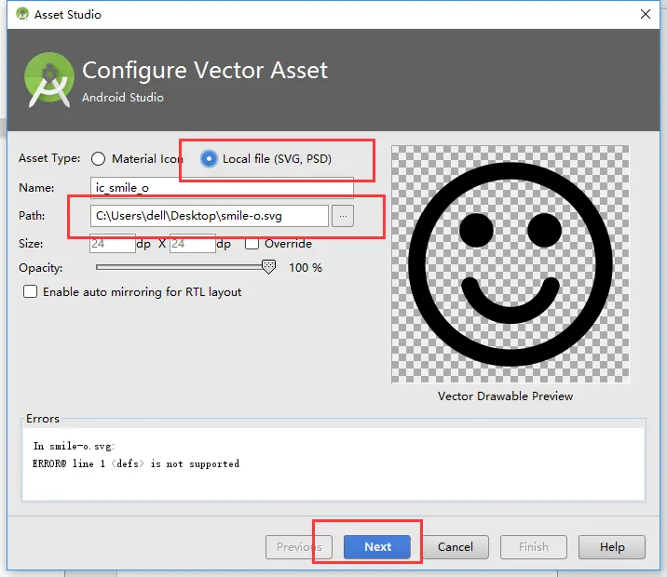Click the Configure Vector Asset heading
Screen dimensions: 667x577
(x=205, y=70)
